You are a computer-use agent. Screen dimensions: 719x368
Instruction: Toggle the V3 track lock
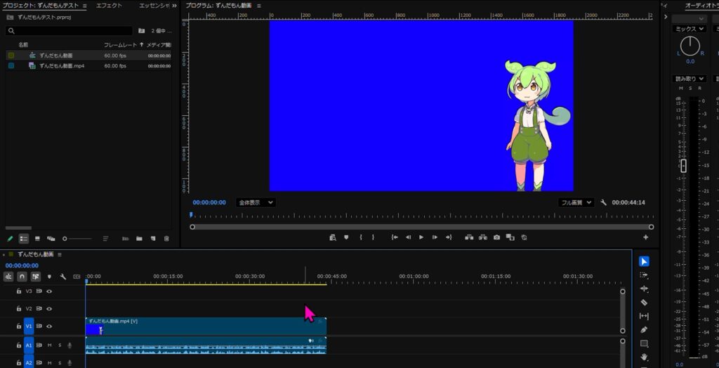click(x=19, y=291)
